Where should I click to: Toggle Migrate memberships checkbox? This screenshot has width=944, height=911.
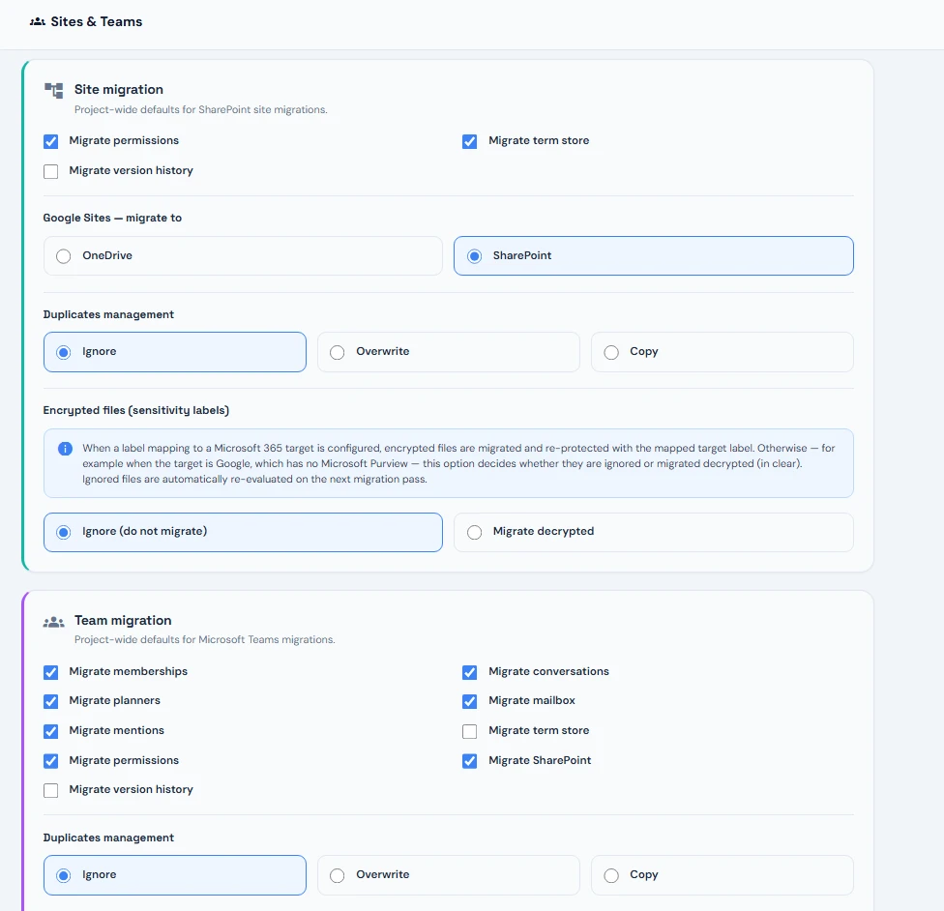point(50,672)
